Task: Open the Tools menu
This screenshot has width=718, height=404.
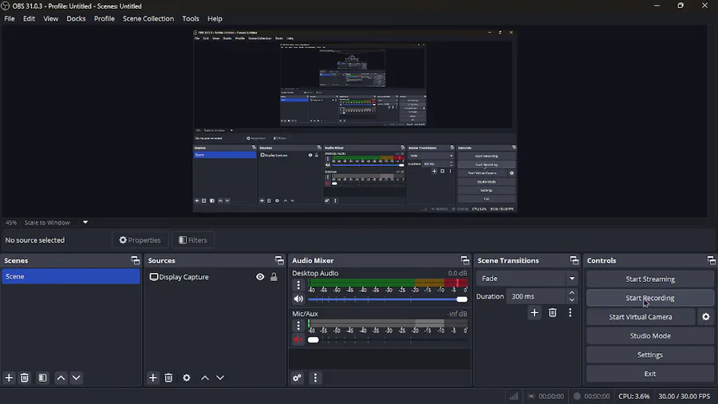Action: 191,19
